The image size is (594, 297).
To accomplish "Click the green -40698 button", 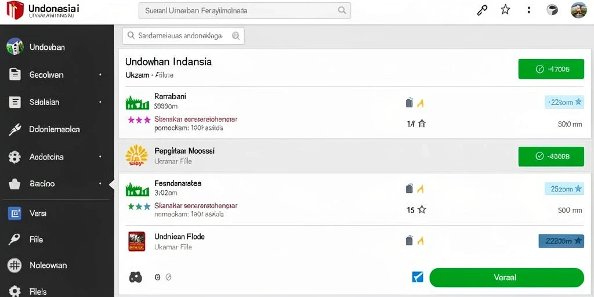I will [x=551, y=157].
